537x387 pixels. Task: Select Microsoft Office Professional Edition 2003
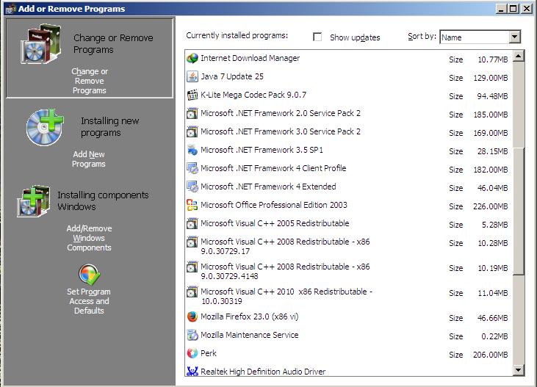coord(349,206)
